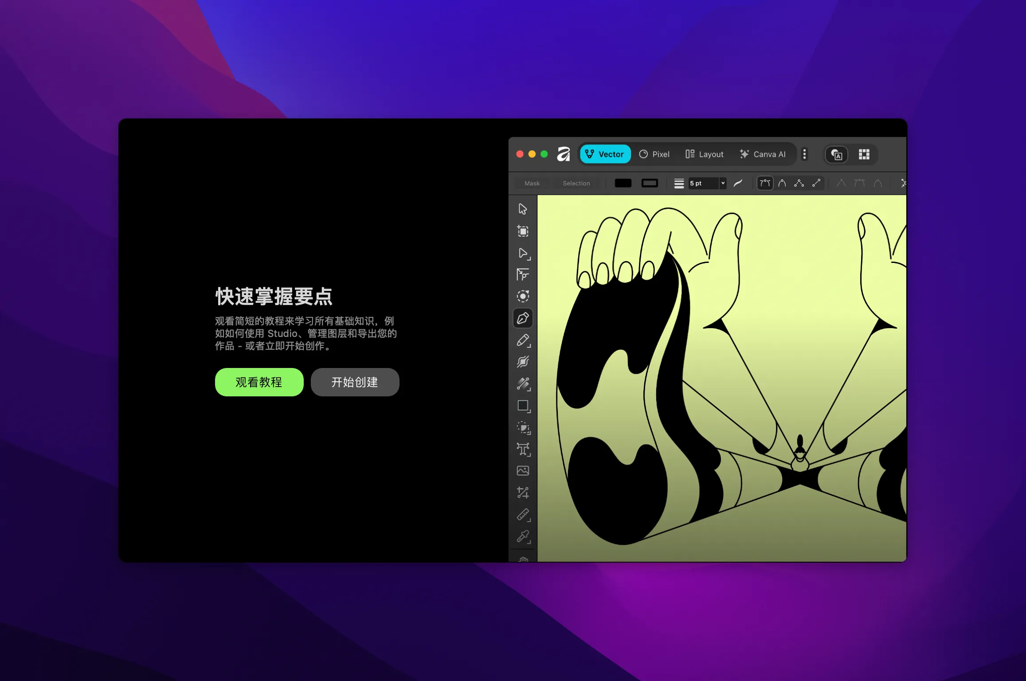Choose the Node tool

point(523,253)
